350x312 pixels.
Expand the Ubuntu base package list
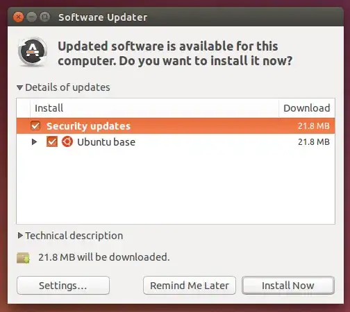(x=34, y=141)
